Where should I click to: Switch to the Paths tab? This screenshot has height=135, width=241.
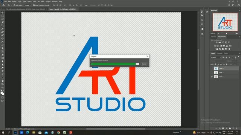226,53
